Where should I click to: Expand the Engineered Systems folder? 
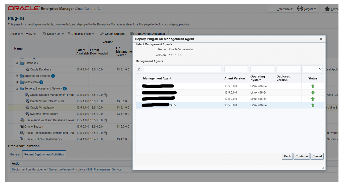(x=17, y=76)
